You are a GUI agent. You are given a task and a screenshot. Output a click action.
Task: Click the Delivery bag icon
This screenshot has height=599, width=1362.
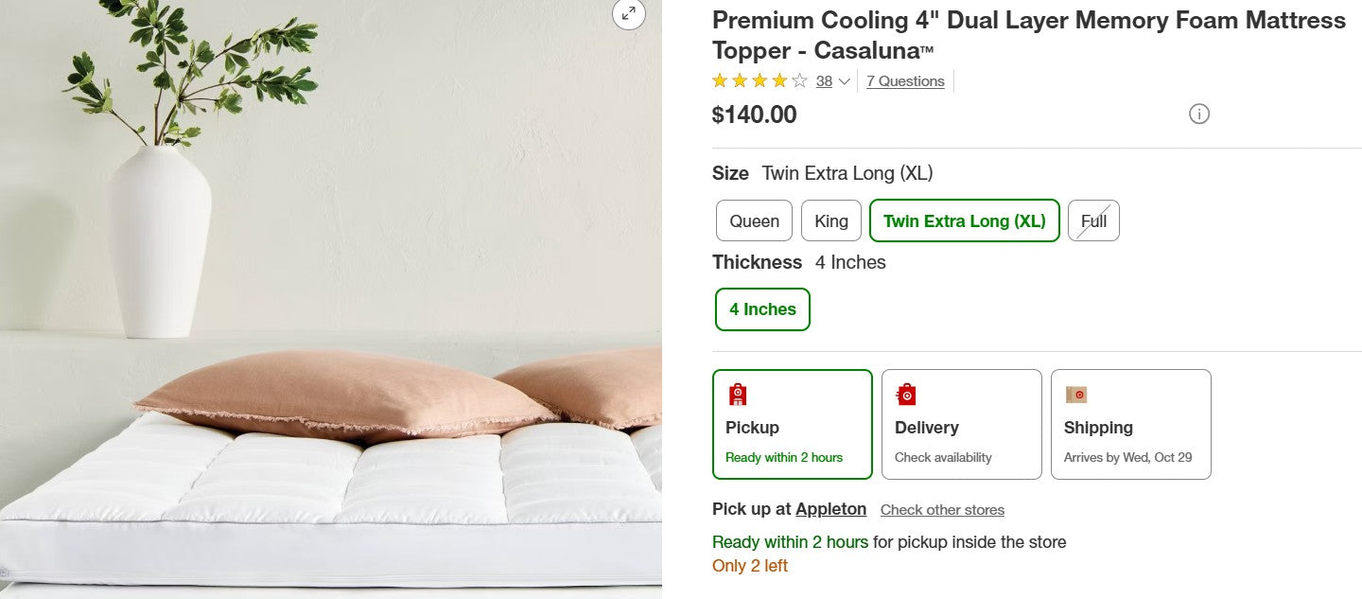click(905, 394)
